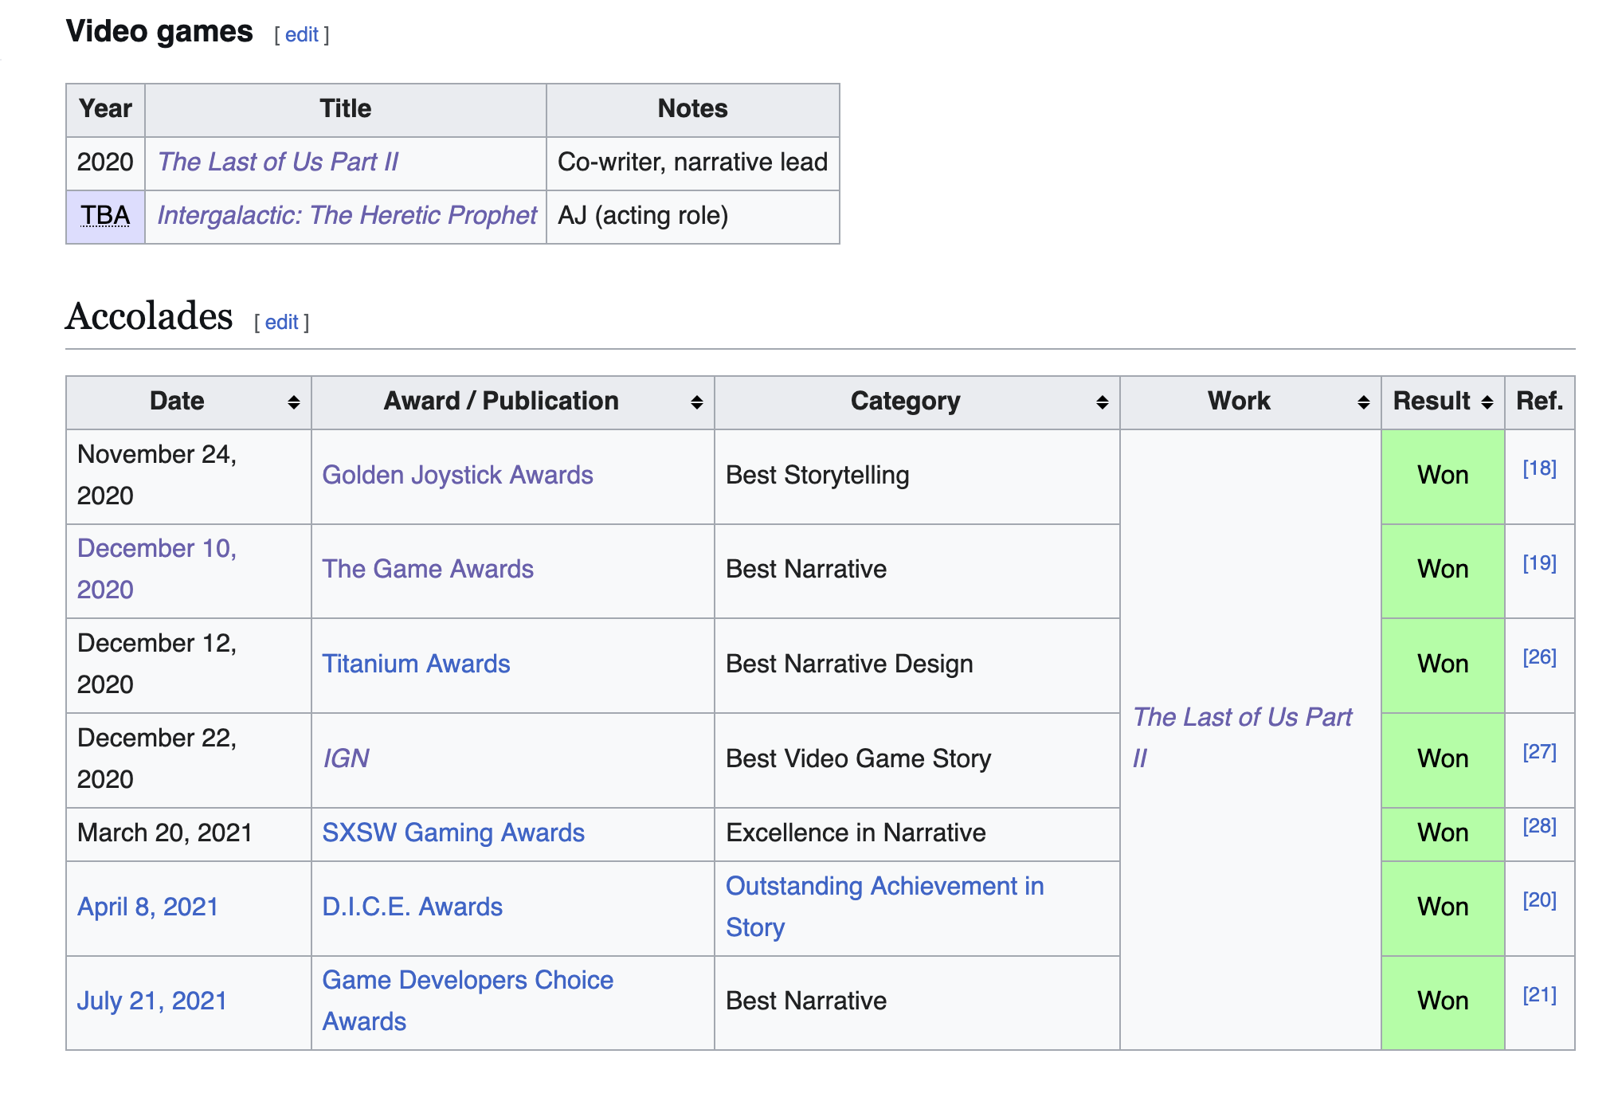
Task: Open The Last of Us Part II title link
Action: (277, 162)
